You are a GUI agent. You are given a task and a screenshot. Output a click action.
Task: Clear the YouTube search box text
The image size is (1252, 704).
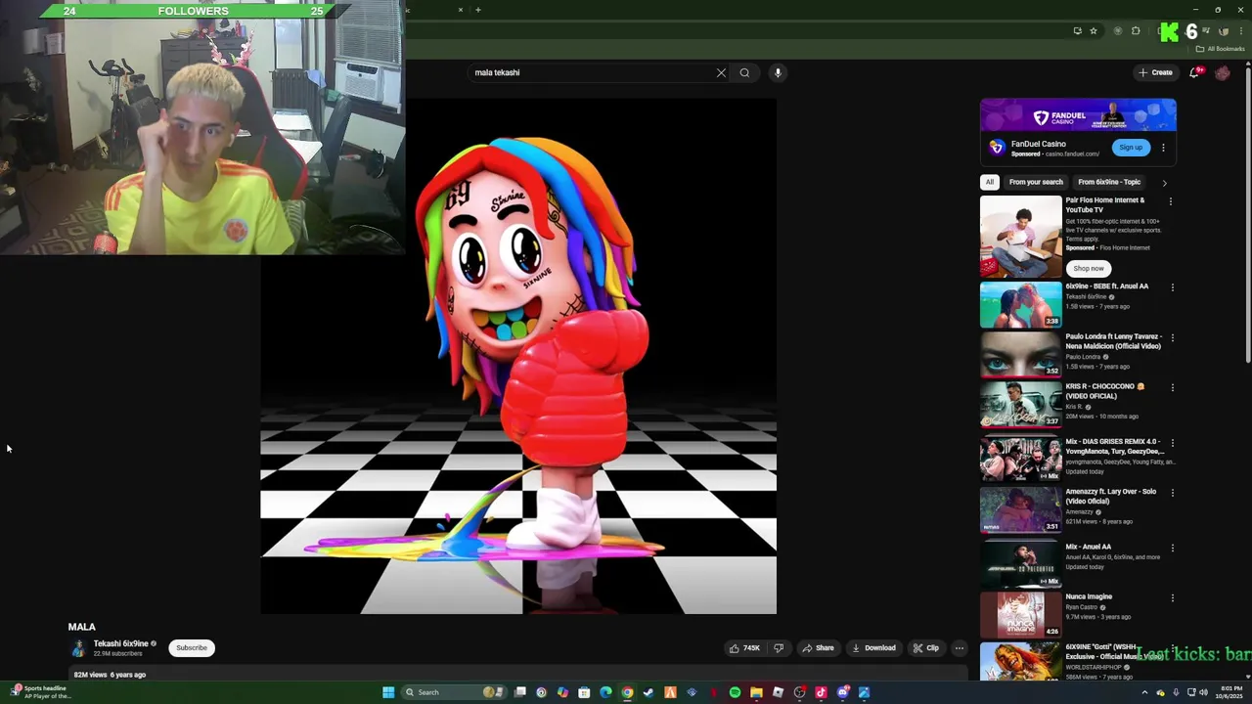click(721, 72)
